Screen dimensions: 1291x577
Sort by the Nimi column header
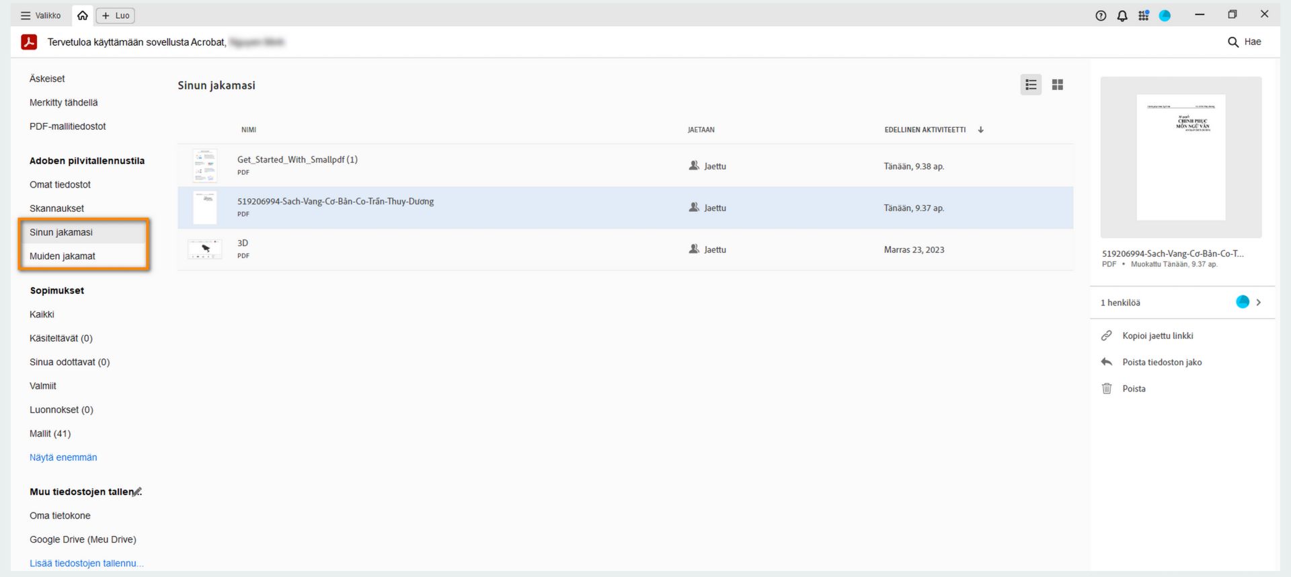coord(249,130)
